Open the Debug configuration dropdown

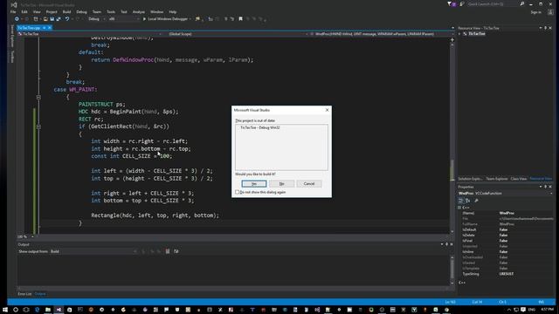(x=96, y=19)
